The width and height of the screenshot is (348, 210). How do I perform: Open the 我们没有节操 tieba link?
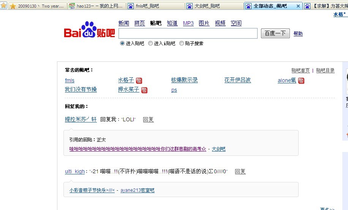click(x=81, y=89)
